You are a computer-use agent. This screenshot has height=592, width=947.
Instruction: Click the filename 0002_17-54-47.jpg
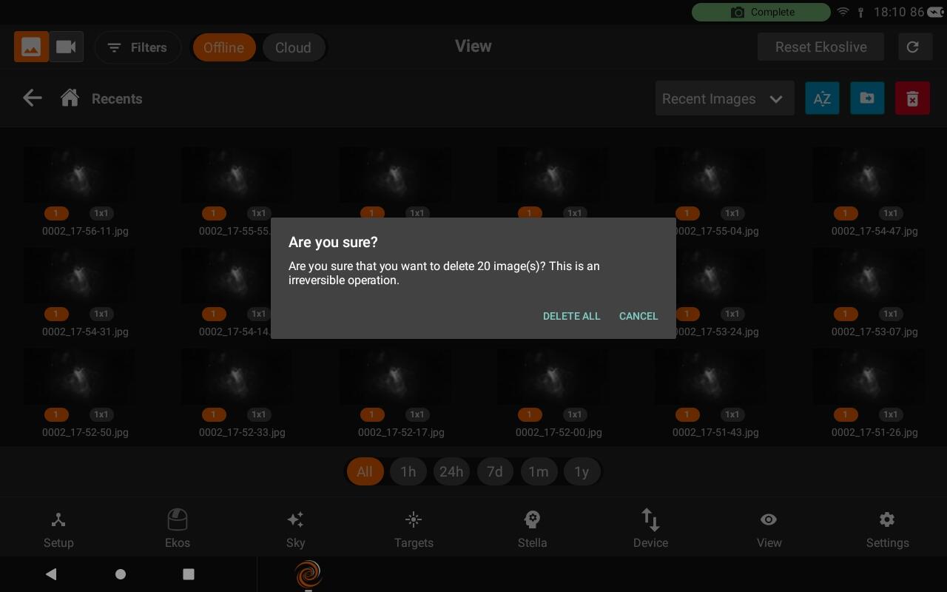[x=874, y=231]
